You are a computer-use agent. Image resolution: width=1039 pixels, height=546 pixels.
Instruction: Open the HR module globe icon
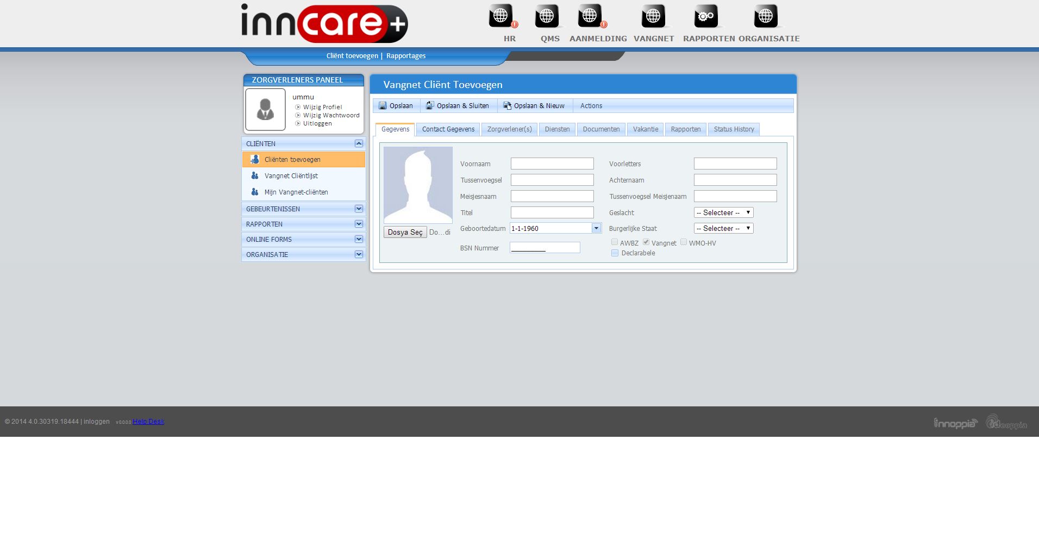tap(501, 16)
